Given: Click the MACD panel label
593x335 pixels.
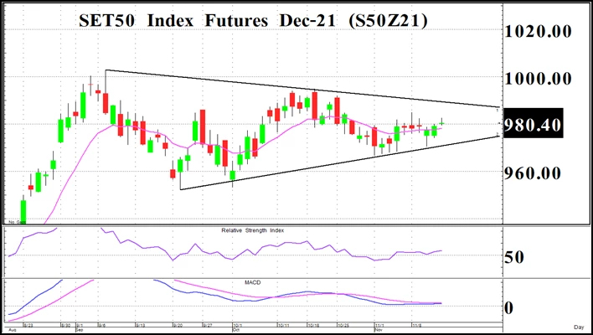Looking at the screenshot, I should coord(253,282).
